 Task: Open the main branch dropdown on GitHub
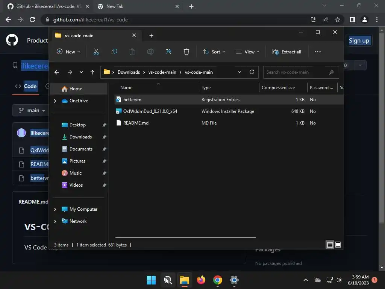click(32, 111)
